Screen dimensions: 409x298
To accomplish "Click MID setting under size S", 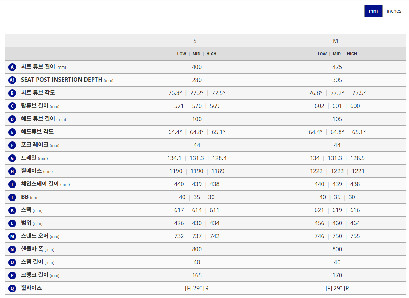I will pyautogui.click(x=196, y=54).
